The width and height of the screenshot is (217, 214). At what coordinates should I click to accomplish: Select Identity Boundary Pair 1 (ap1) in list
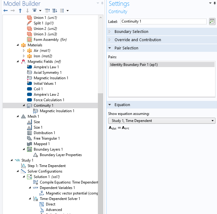134,65
